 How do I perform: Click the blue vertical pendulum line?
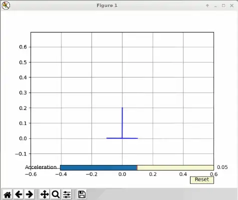122,123
